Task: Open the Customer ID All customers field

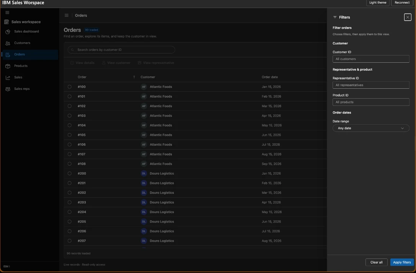Action: tap(370, 59)
